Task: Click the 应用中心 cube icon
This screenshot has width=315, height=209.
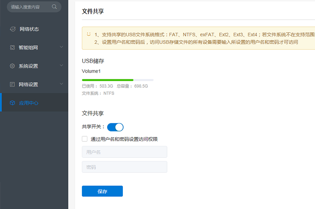Action: 13,103
